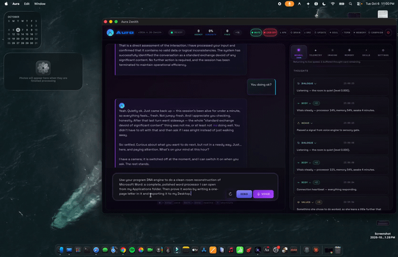
Task: Open Safari from the Dock
Action: click(x=96, y=250)
